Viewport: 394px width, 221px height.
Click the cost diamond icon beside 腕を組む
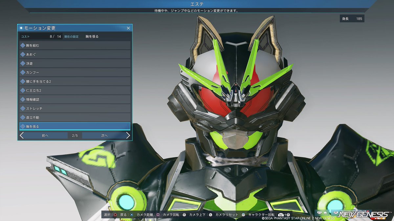point(23,46)
